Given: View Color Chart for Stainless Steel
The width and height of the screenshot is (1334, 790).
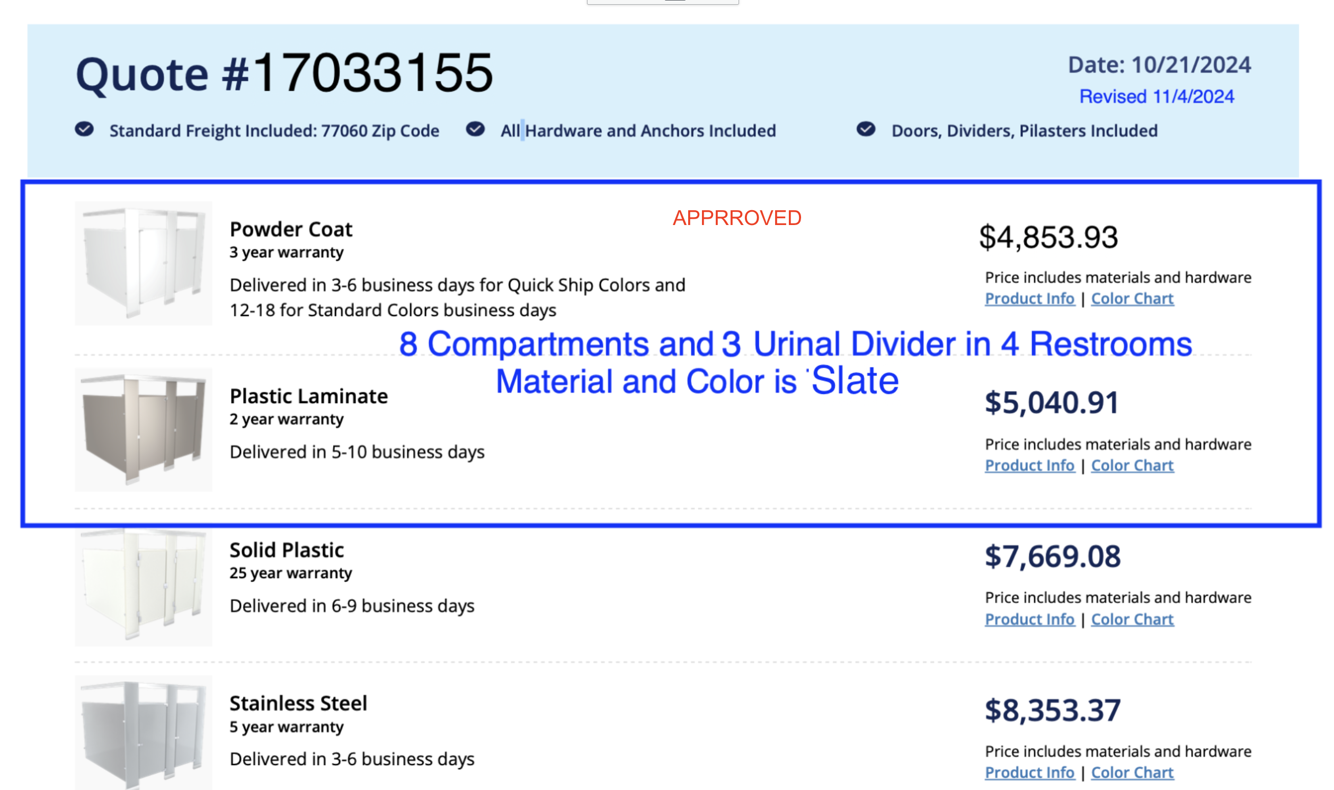Looking at the screenshot, I should point(1132,773).
